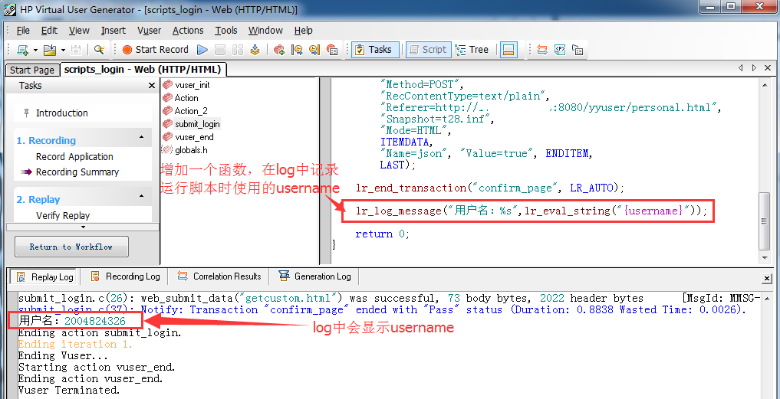Close the current document tab
Viewport: 780px width, 399px height.
click(x=768, y=68)
